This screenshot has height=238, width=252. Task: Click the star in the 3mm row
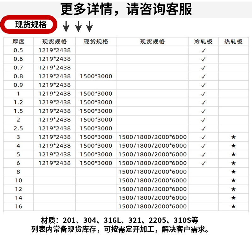(x=233, y=137)
